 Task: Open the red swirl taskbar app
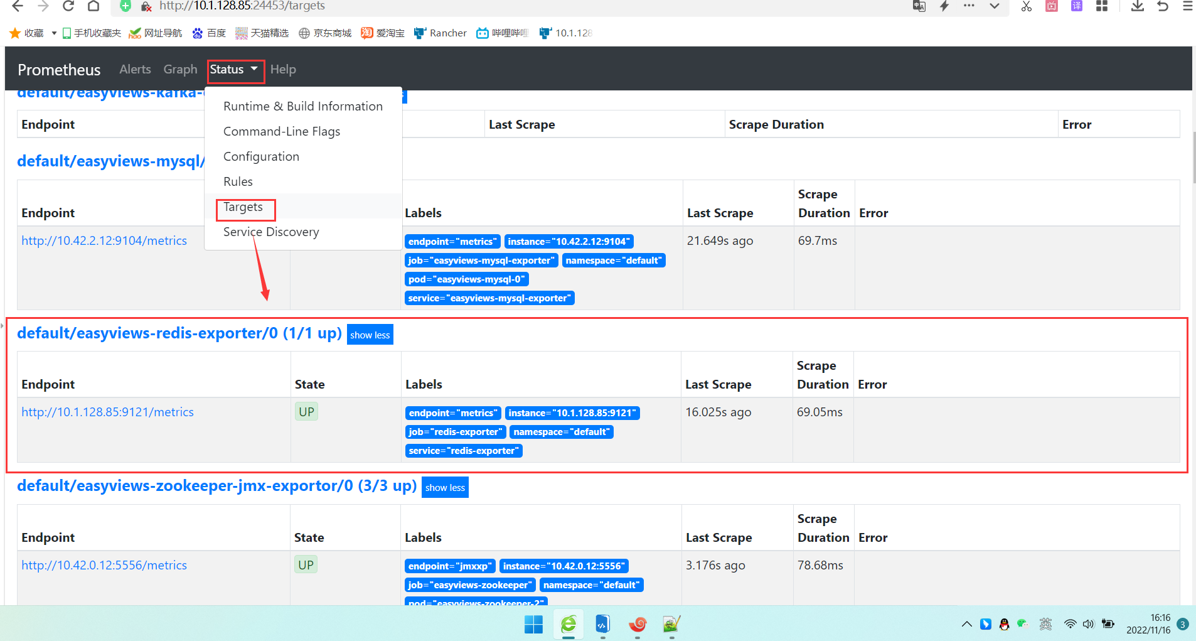(638, 624)
